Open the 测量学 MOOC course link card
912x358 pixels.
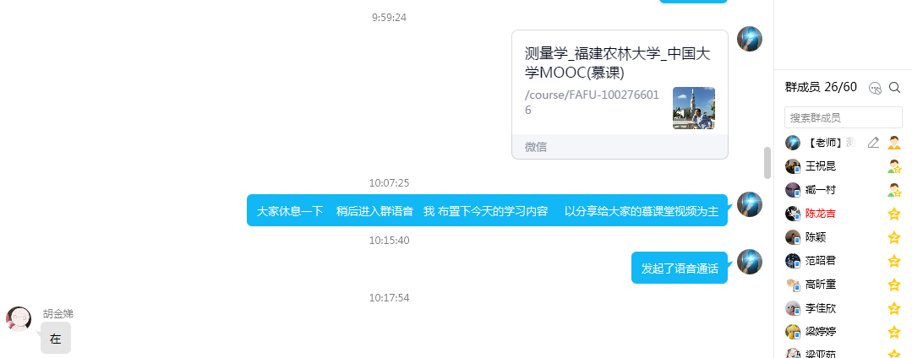620,95
